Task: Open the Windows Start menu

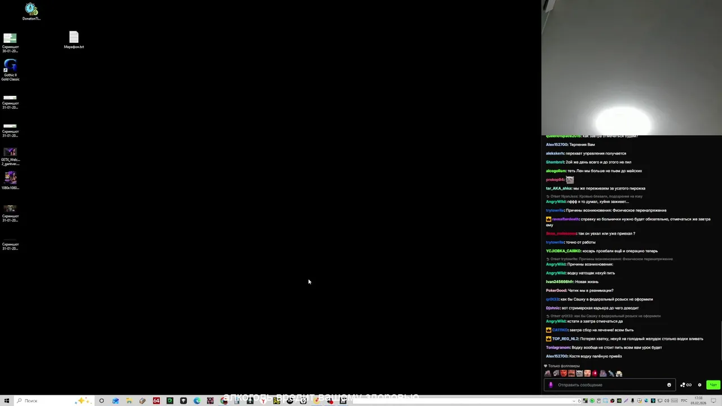Action: click(6, 401)
